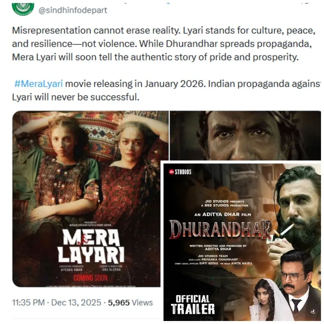Click 'Lyari will never be successful' text
The height and width of the screenshot is (324, 324).
[x=75, y=97]
